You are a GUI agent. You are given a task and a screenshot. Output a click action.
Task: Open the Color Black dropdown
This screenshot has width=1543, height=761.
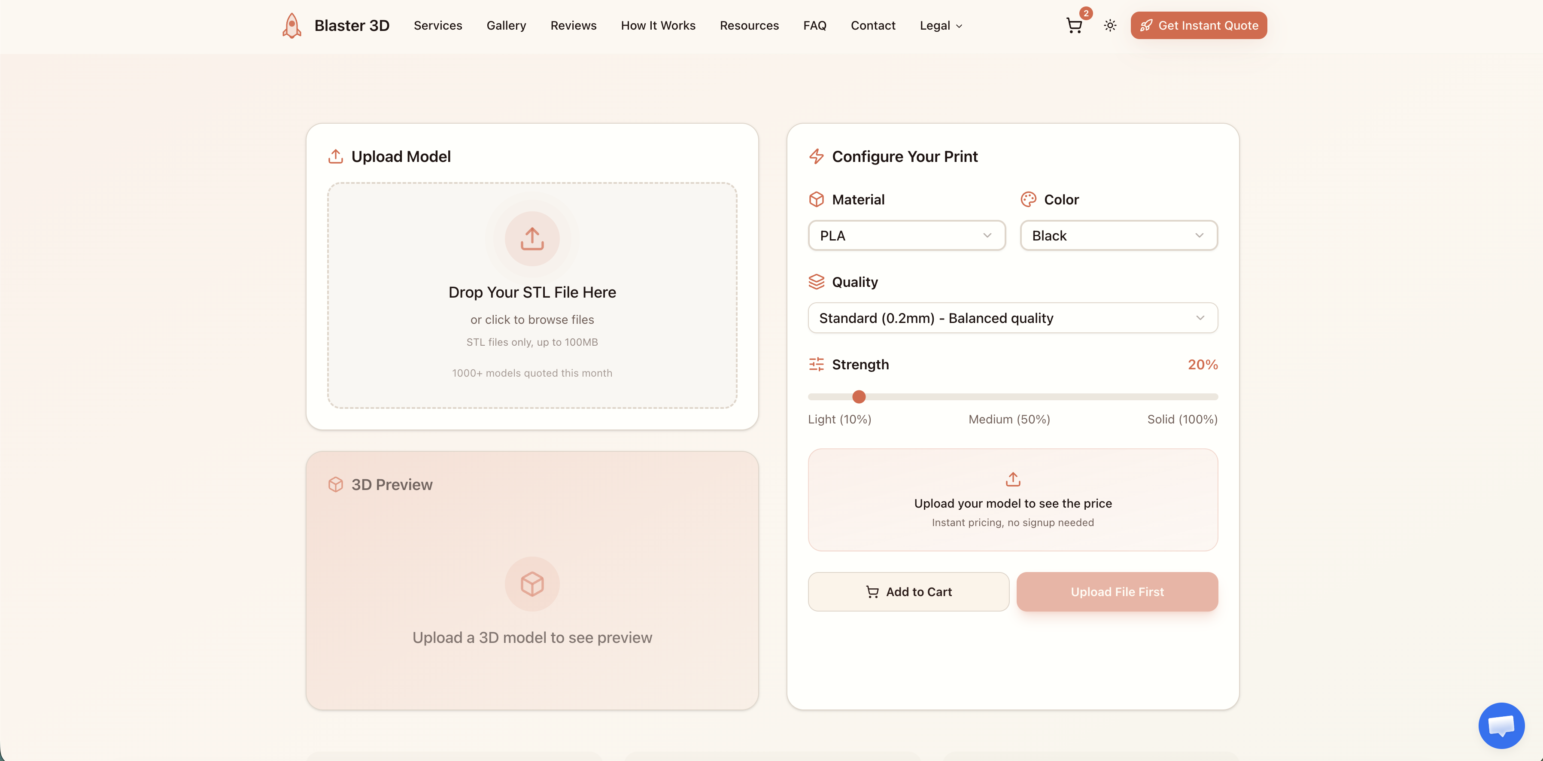(1118, 235)
